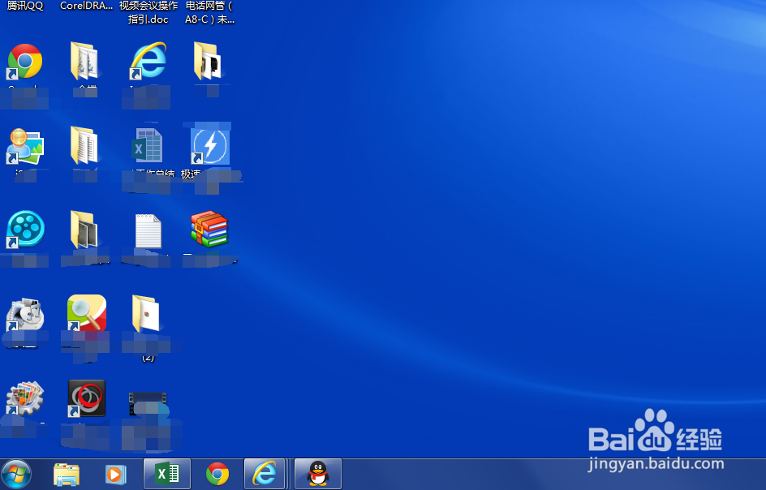The image size is (766, 490).
Task: Switch to Excel in the taskbar
Action: (x=167, y=474)
